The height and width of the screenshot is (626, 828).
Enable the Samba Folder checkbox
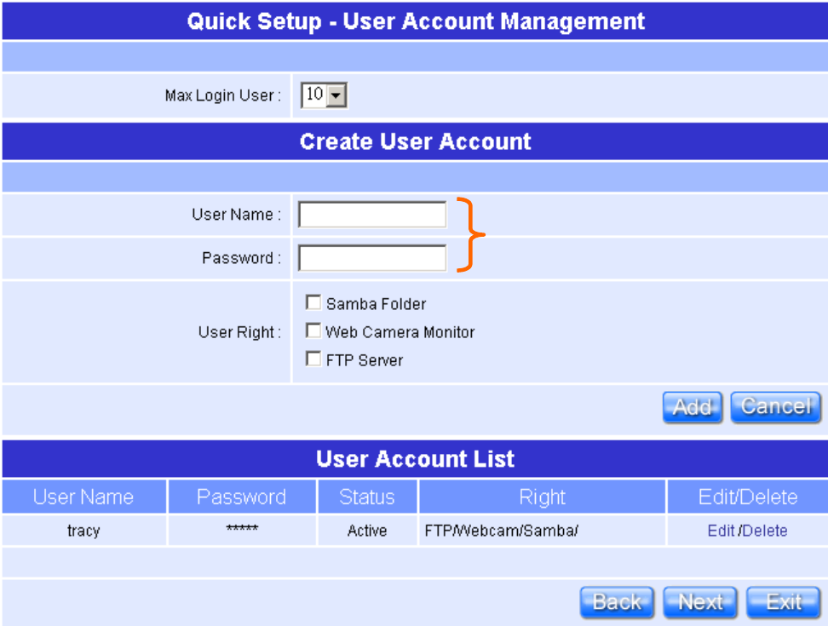[x=313, y=303]
